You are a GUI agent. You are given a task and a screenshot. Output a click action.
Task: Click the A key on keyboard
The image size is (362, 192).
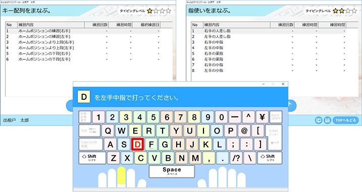click(x=111, y=144)
